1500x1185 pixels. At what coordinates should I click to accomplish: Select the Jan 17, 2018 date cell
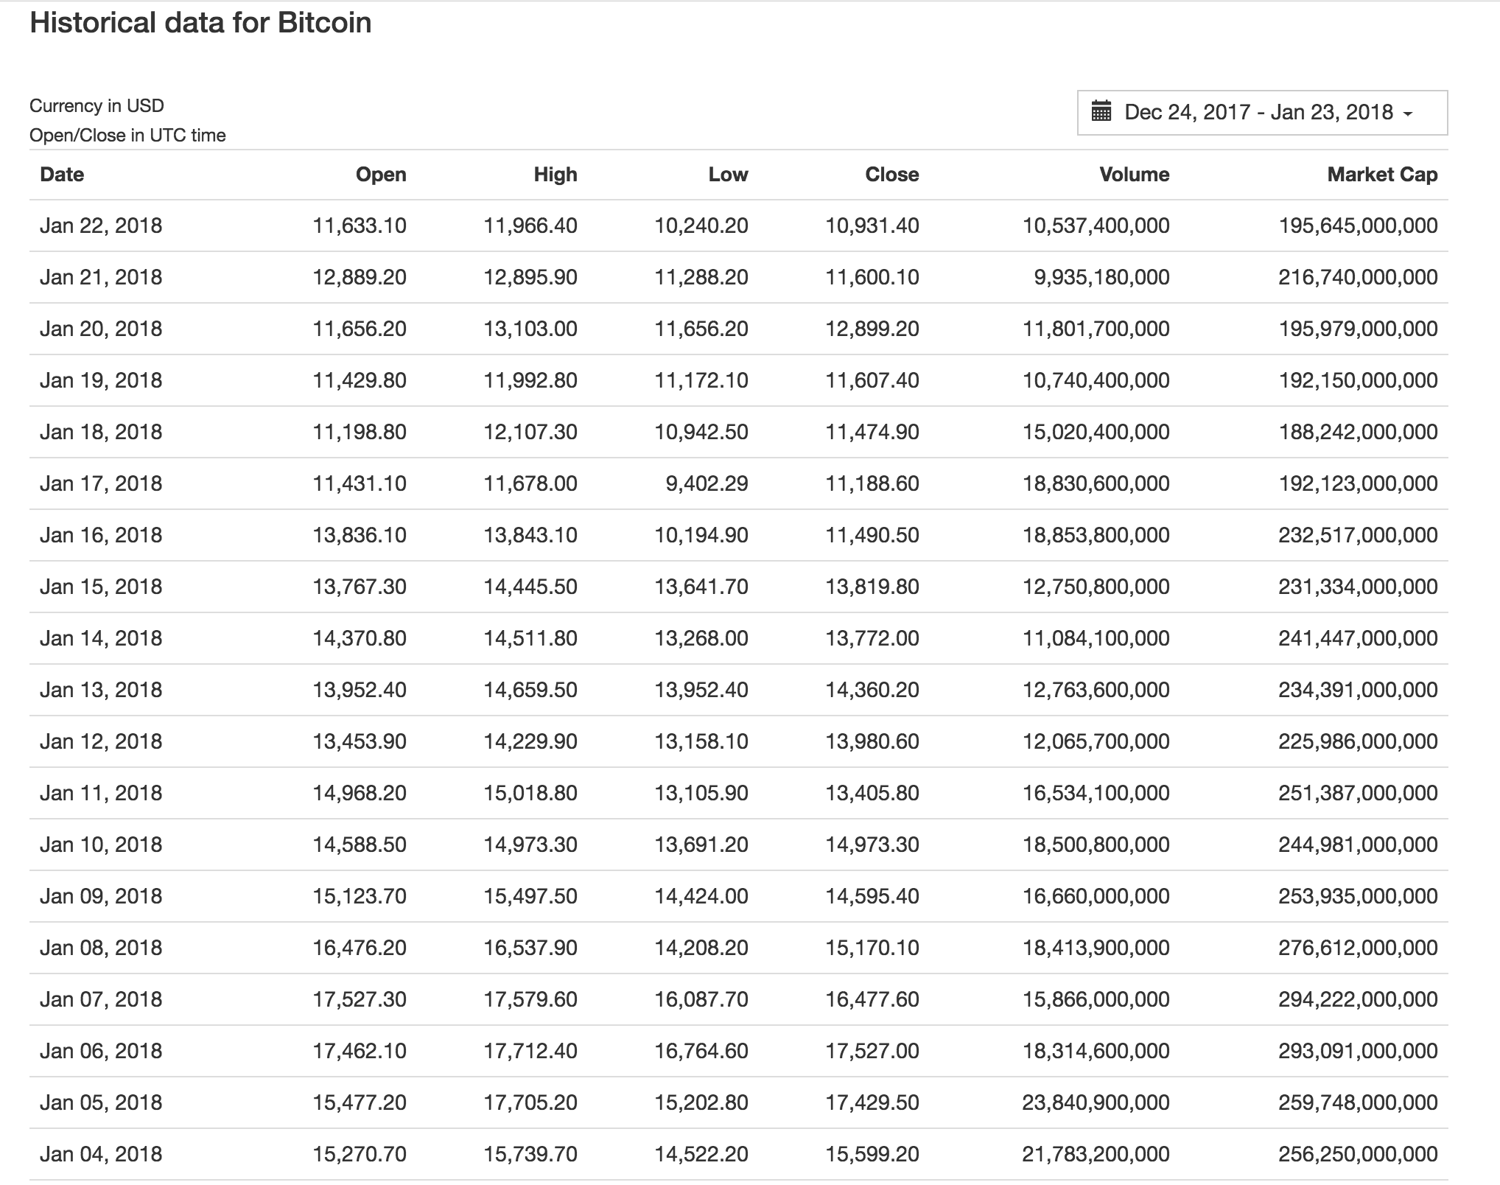101,483
